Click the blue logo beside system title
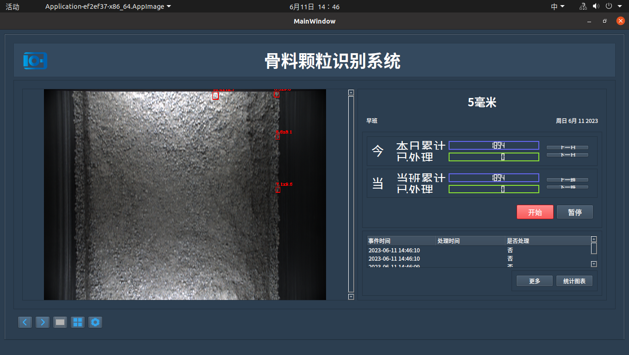 35,61
